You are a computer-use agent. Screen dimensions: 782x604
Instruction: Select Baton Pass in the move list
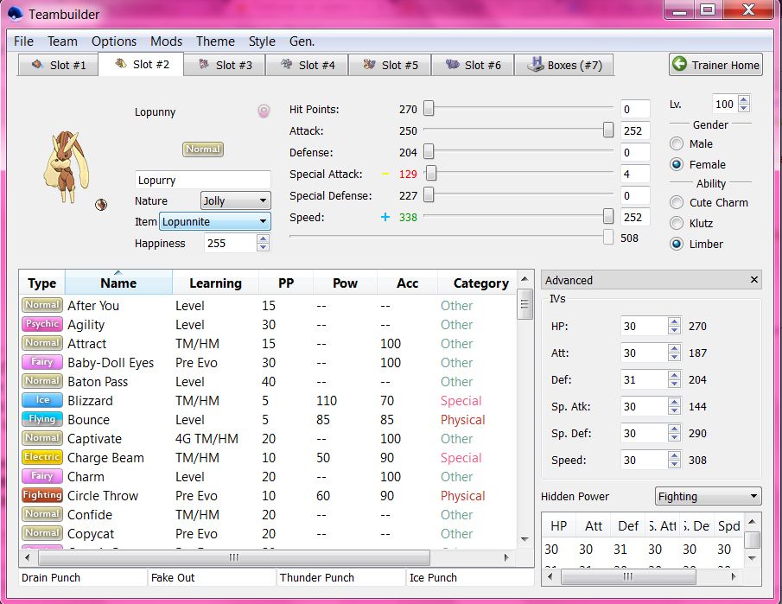(x=267, y=382)
